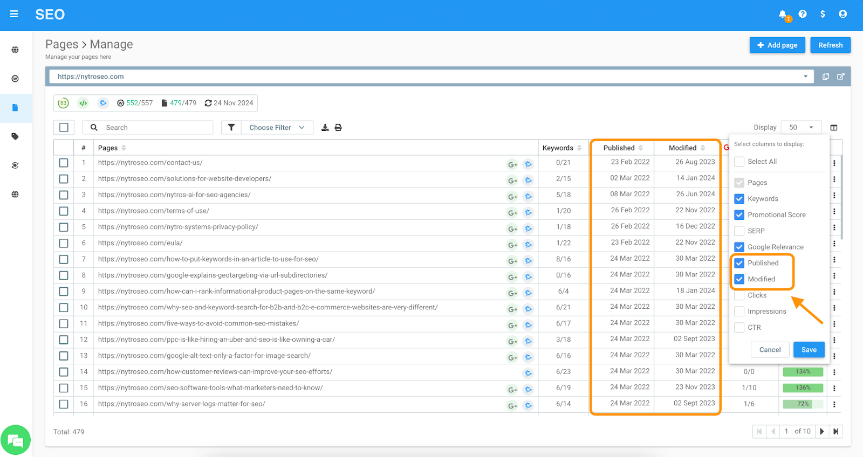The image size is (863, 457).
Task: Check the row 1 contact-us checkbox
Action: pyautogui.click(x=64, y=163)
